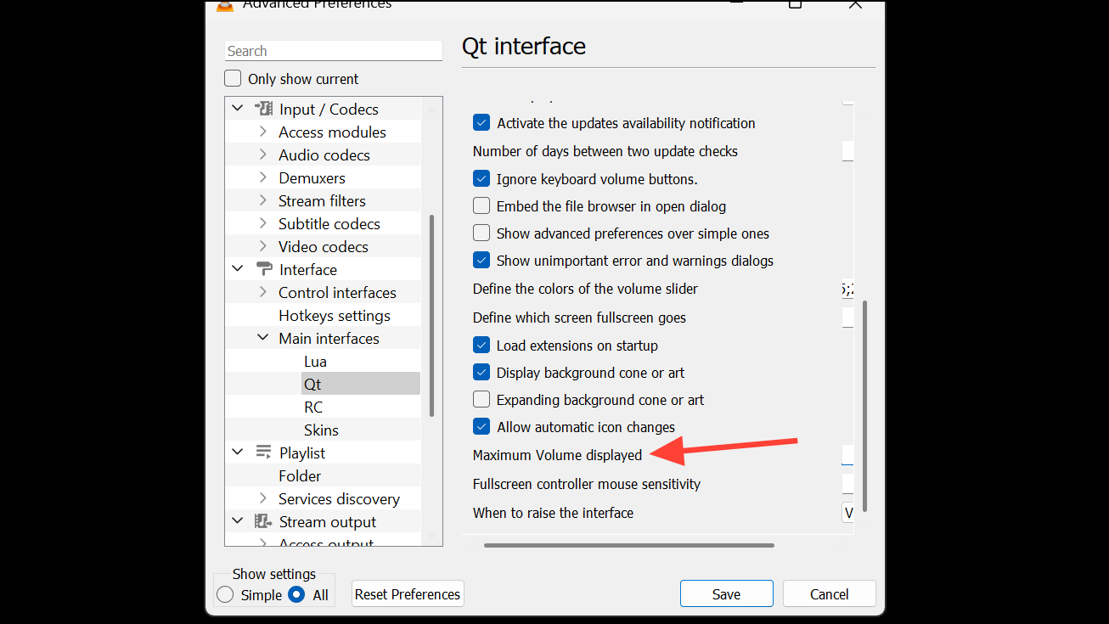Expand the Services discovery node
The image size is (1109, 624).
[x=262, y=498]
